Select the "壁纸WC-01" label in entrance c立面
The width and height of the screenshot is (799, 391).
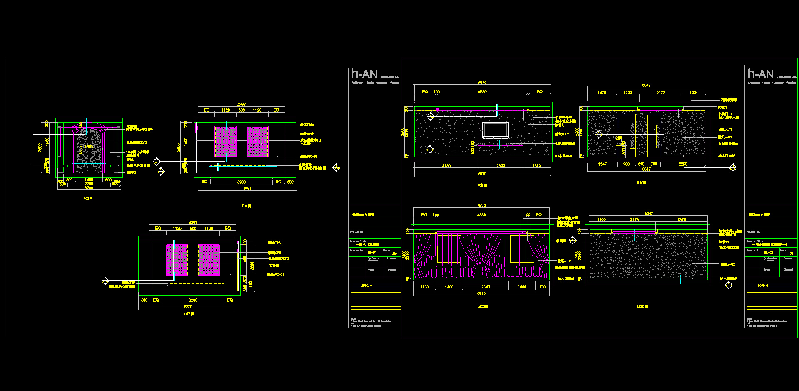pos(275,275)
